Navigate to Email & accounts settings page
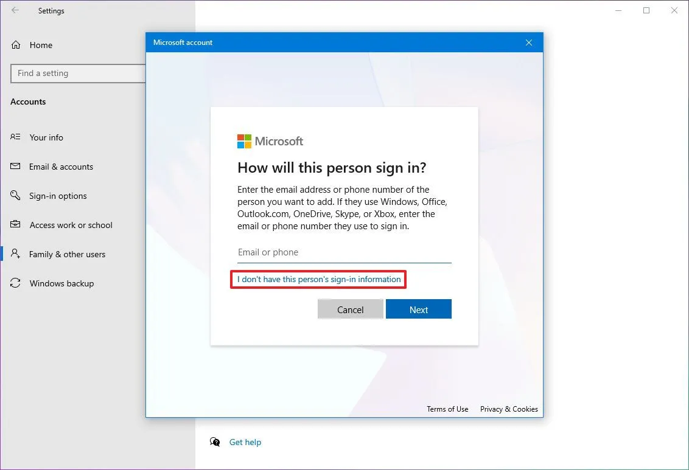The height and width of the screenshot is (470, 689). [x=61, y=167]
